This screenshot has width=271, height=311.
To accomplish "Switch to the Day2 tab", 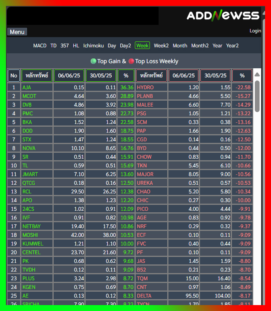I will (x=125, y=46).
